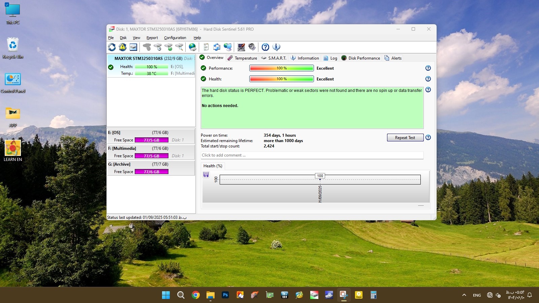Image resolution: width=539 pixels, height=303 pixels.
Task: Open the Recycle Bin desktop icon
Action: pyautogui.click(x=13, y=48)
